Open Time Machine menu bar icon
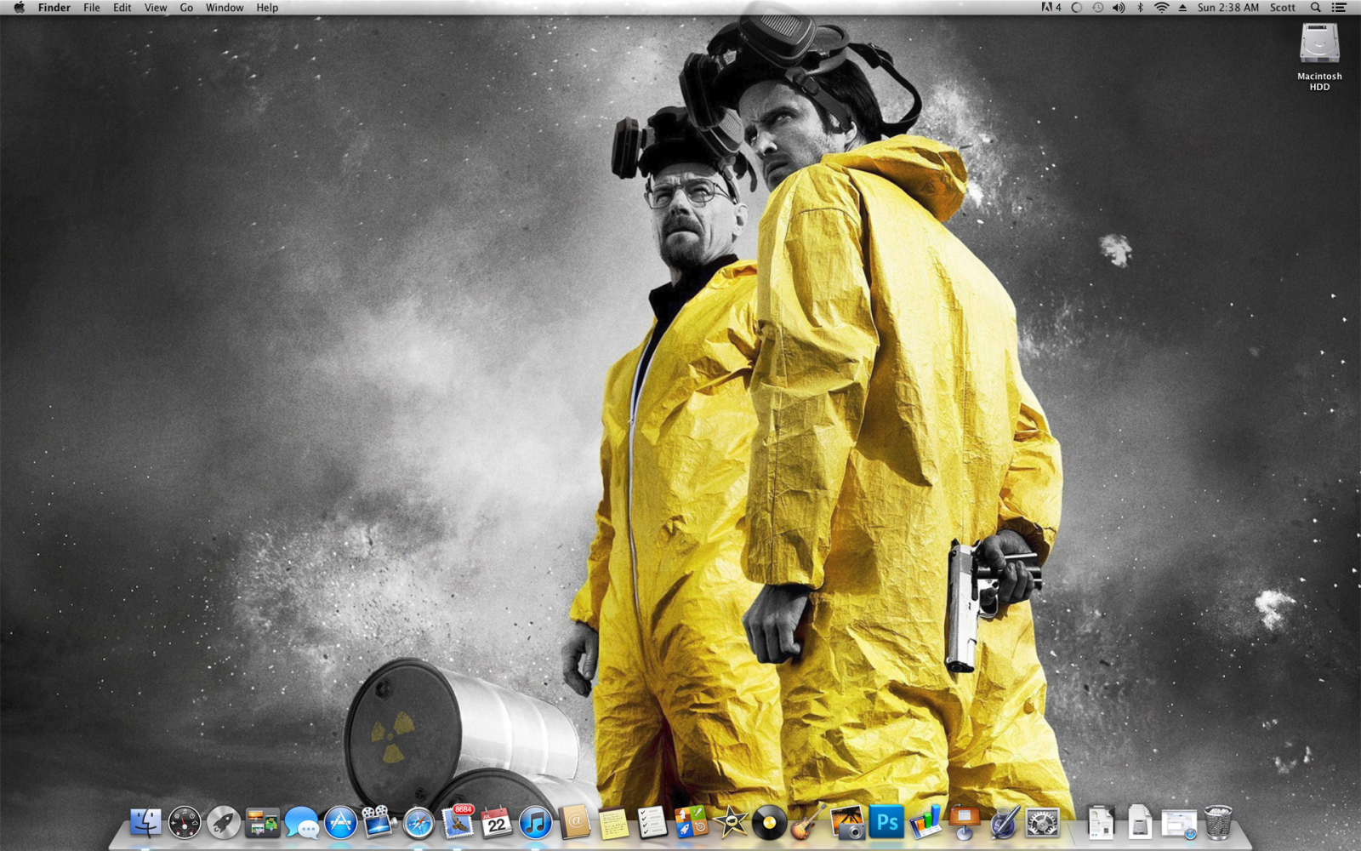 pyautogui.click(x=1097, y=8)
